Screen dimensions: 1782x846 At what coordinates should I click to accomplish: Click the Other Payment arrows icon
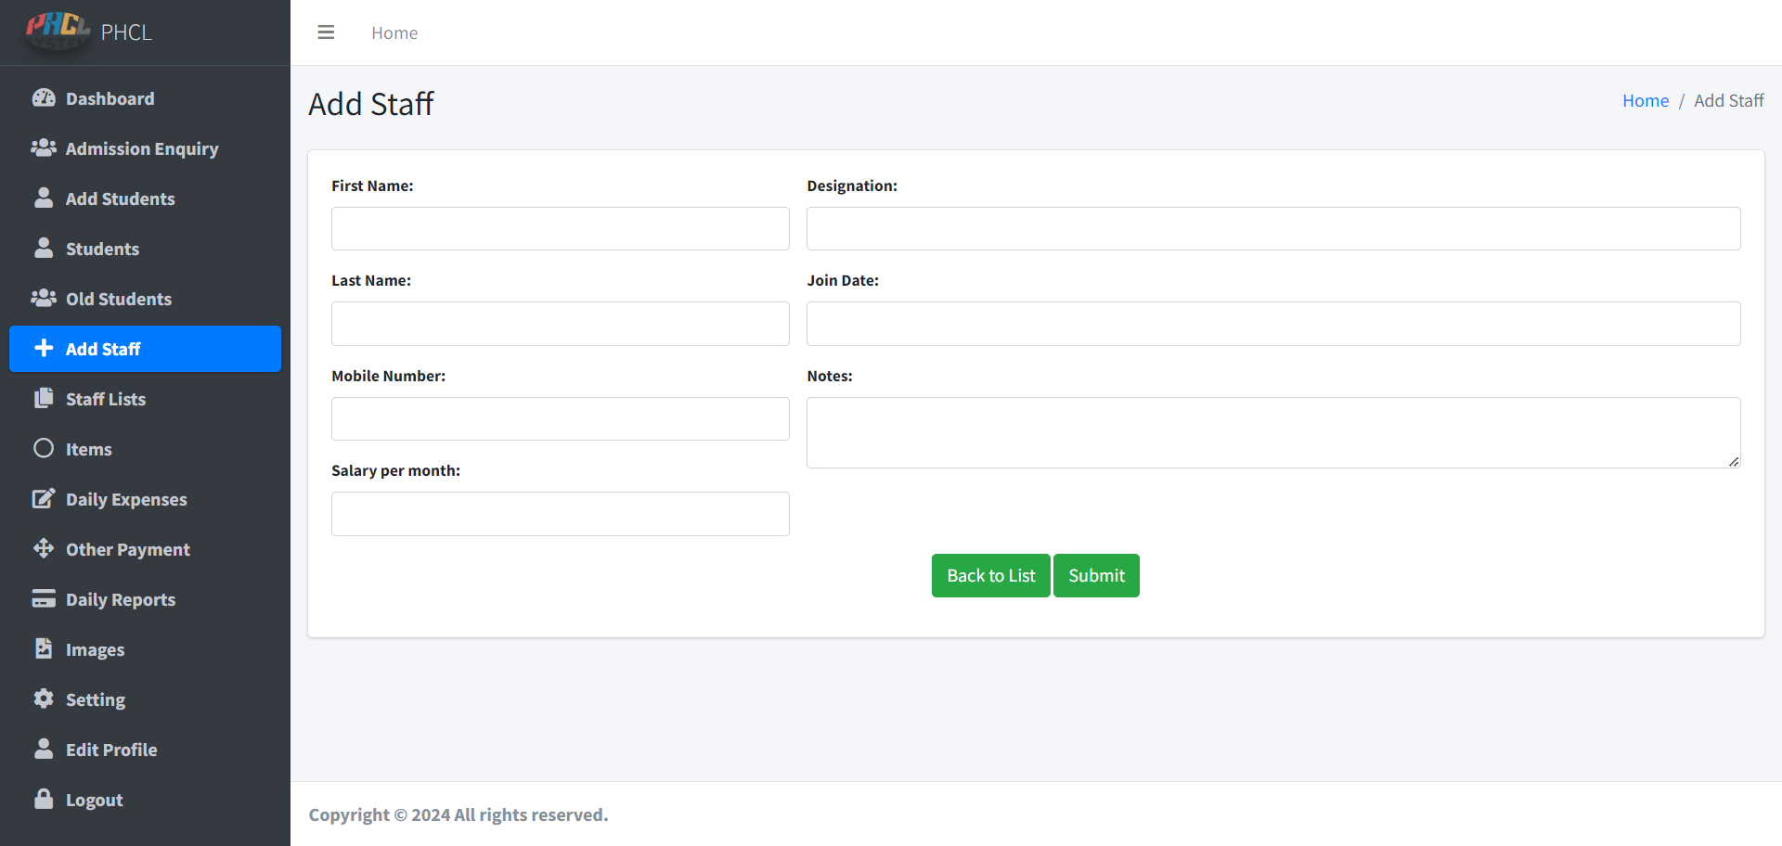pos(44,549)
